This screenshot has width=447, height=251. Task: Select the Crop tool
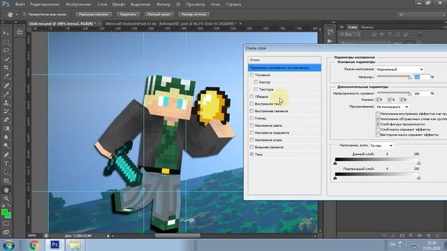pyautogui.click(x=6, y=68)
